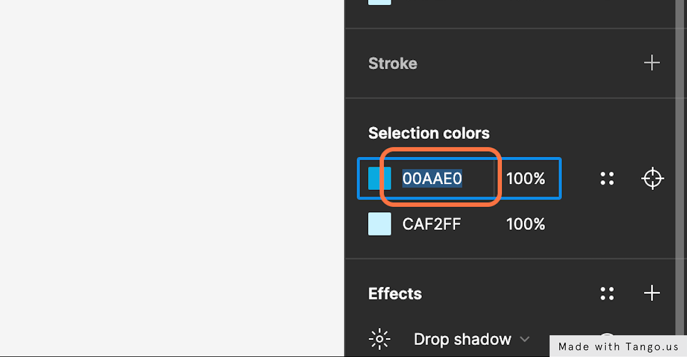The width and height of the screenshot is (687, 357).
Task: Open the CAF2FF light blue swatch
Action: tap(380, 224)
